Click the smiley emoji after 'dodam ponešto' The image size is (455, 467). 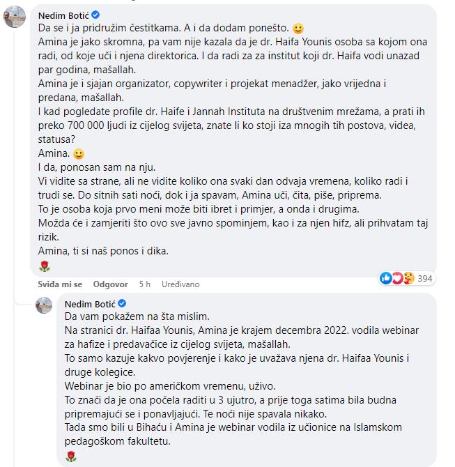point(298,29)
